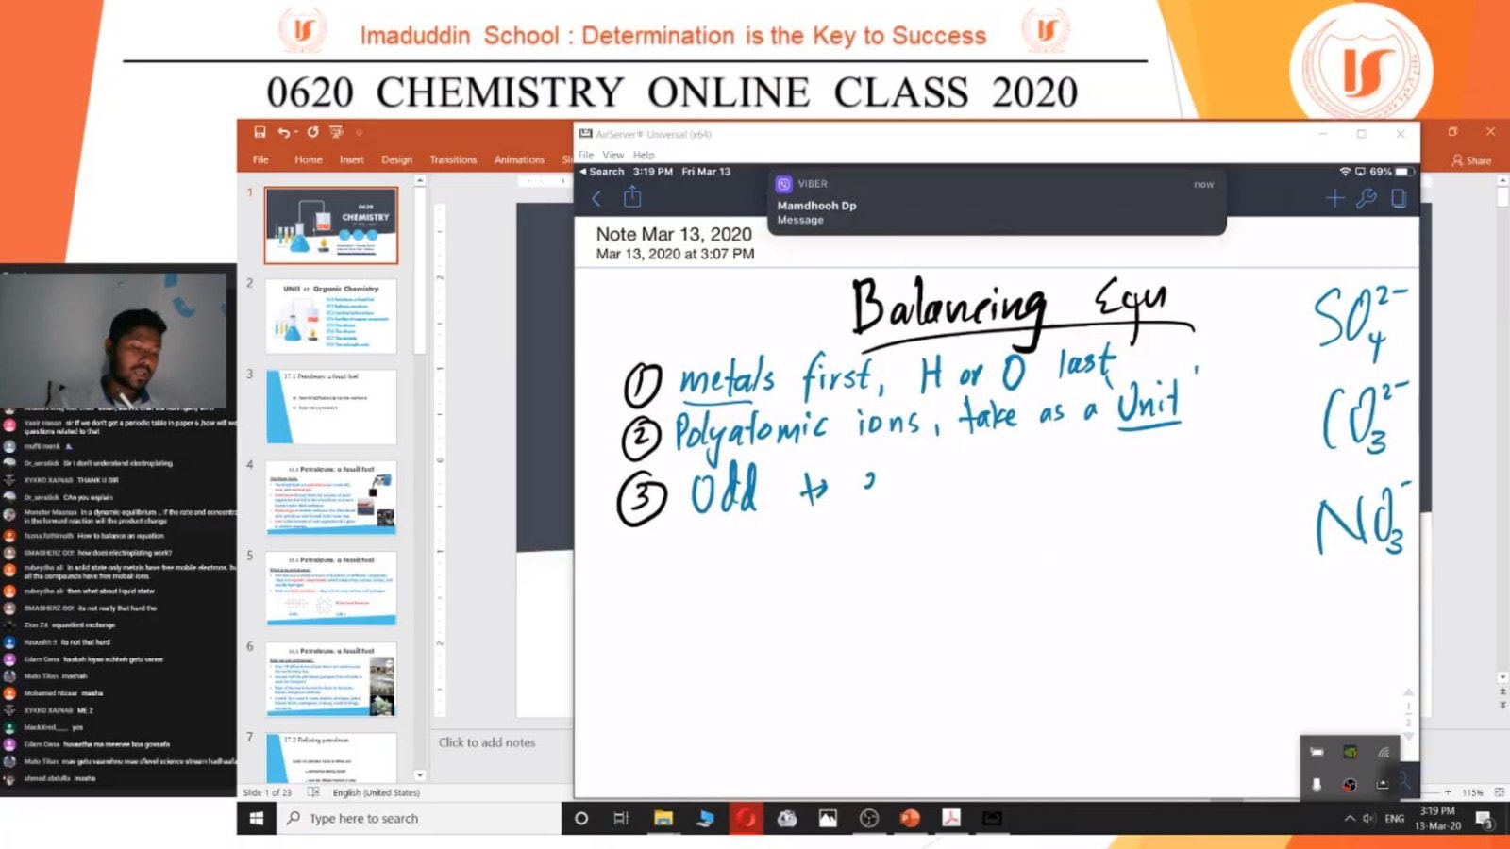The height and width of the screenshot is (849, 1510).
Task: Tap the Search back link in iPad status bar
Action: [602, 172]
